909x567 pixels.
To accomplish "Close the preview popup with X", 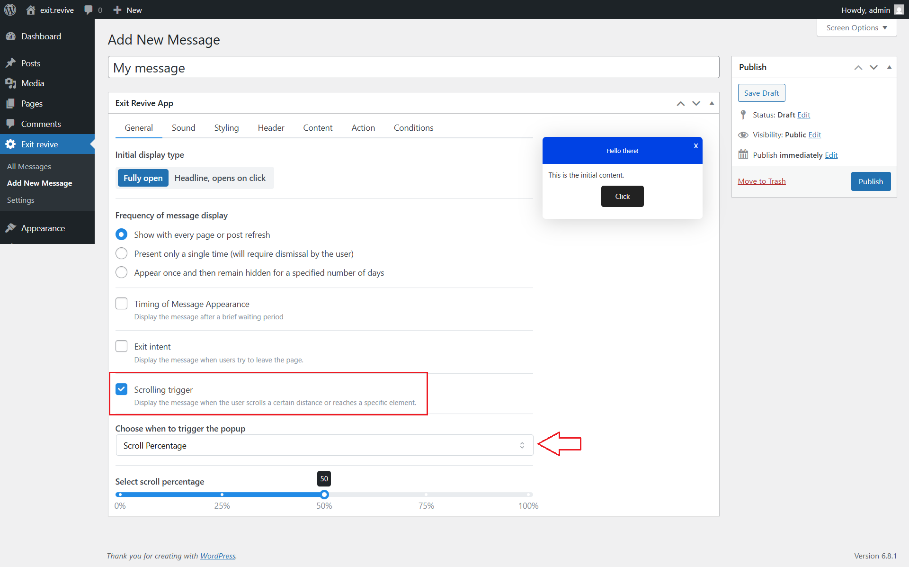I will 695,146.
